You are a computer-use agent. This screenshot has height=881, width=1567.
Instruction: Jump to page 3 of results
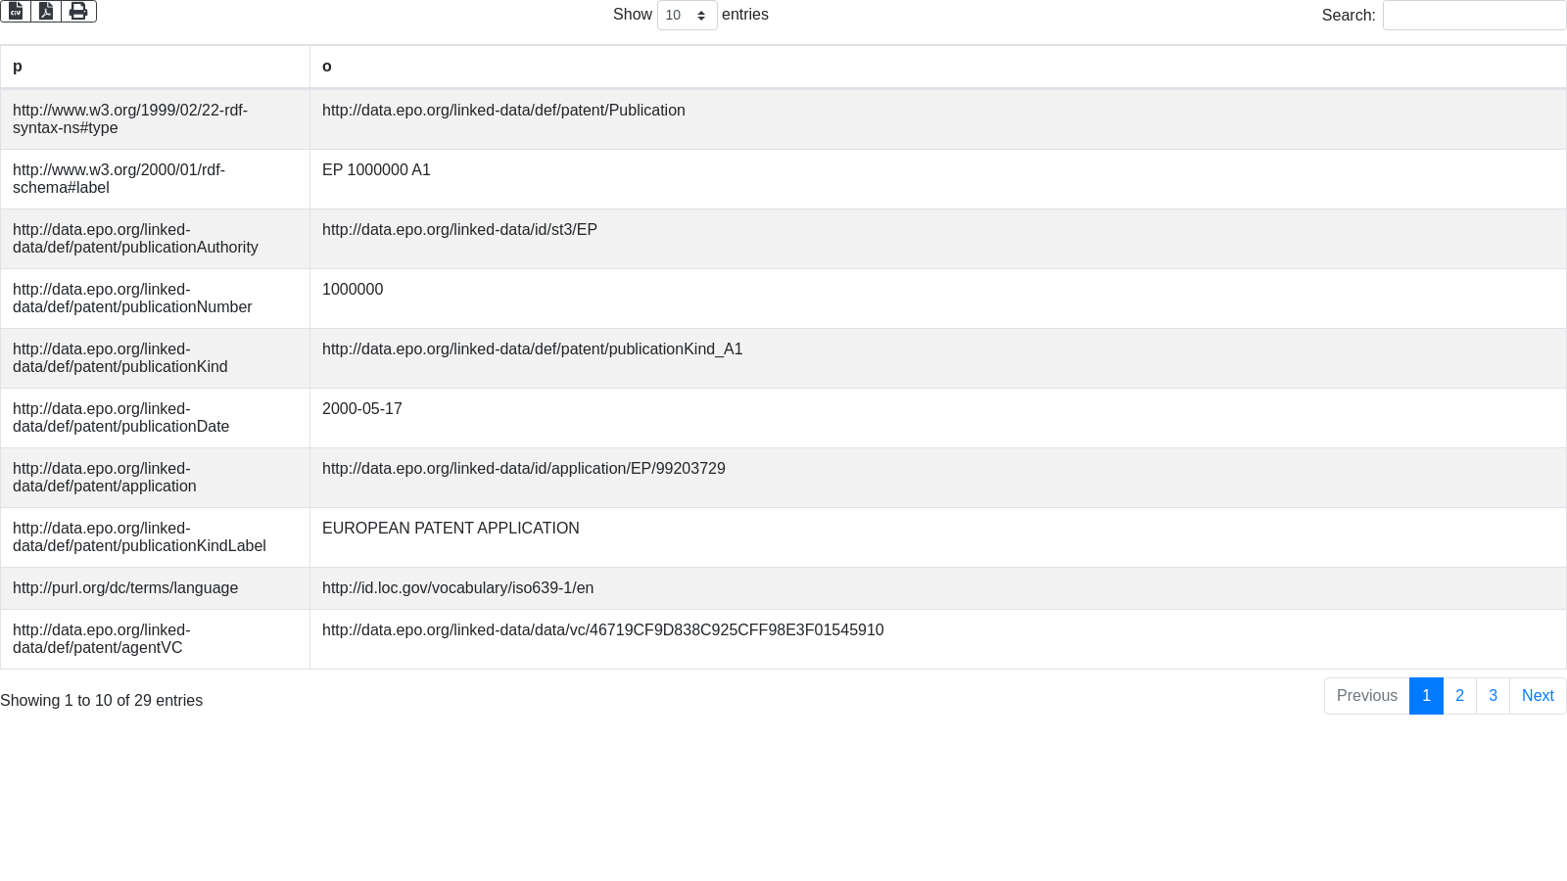pos(1493,696)
